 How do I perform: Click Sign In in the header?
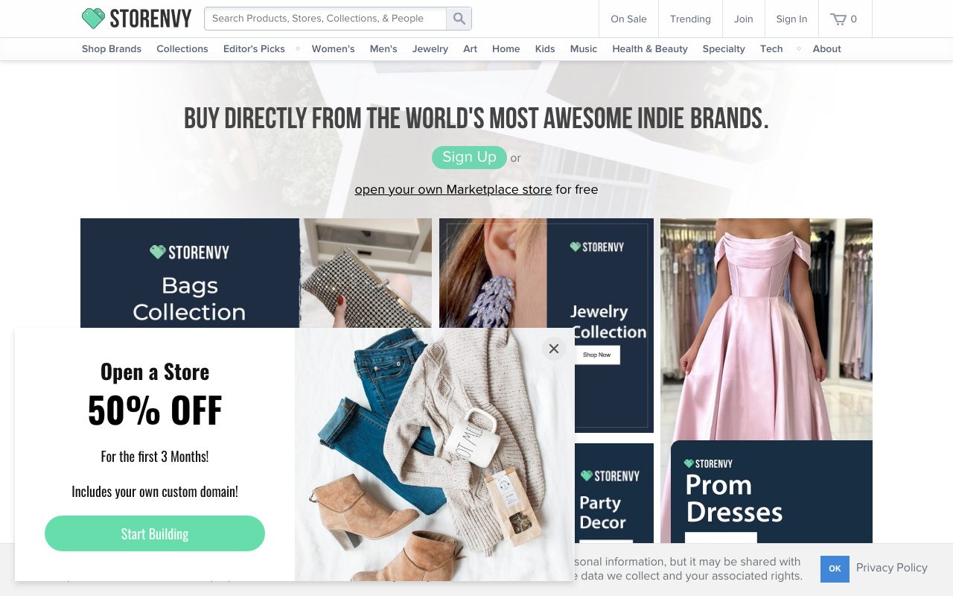[x=791, y=19]
